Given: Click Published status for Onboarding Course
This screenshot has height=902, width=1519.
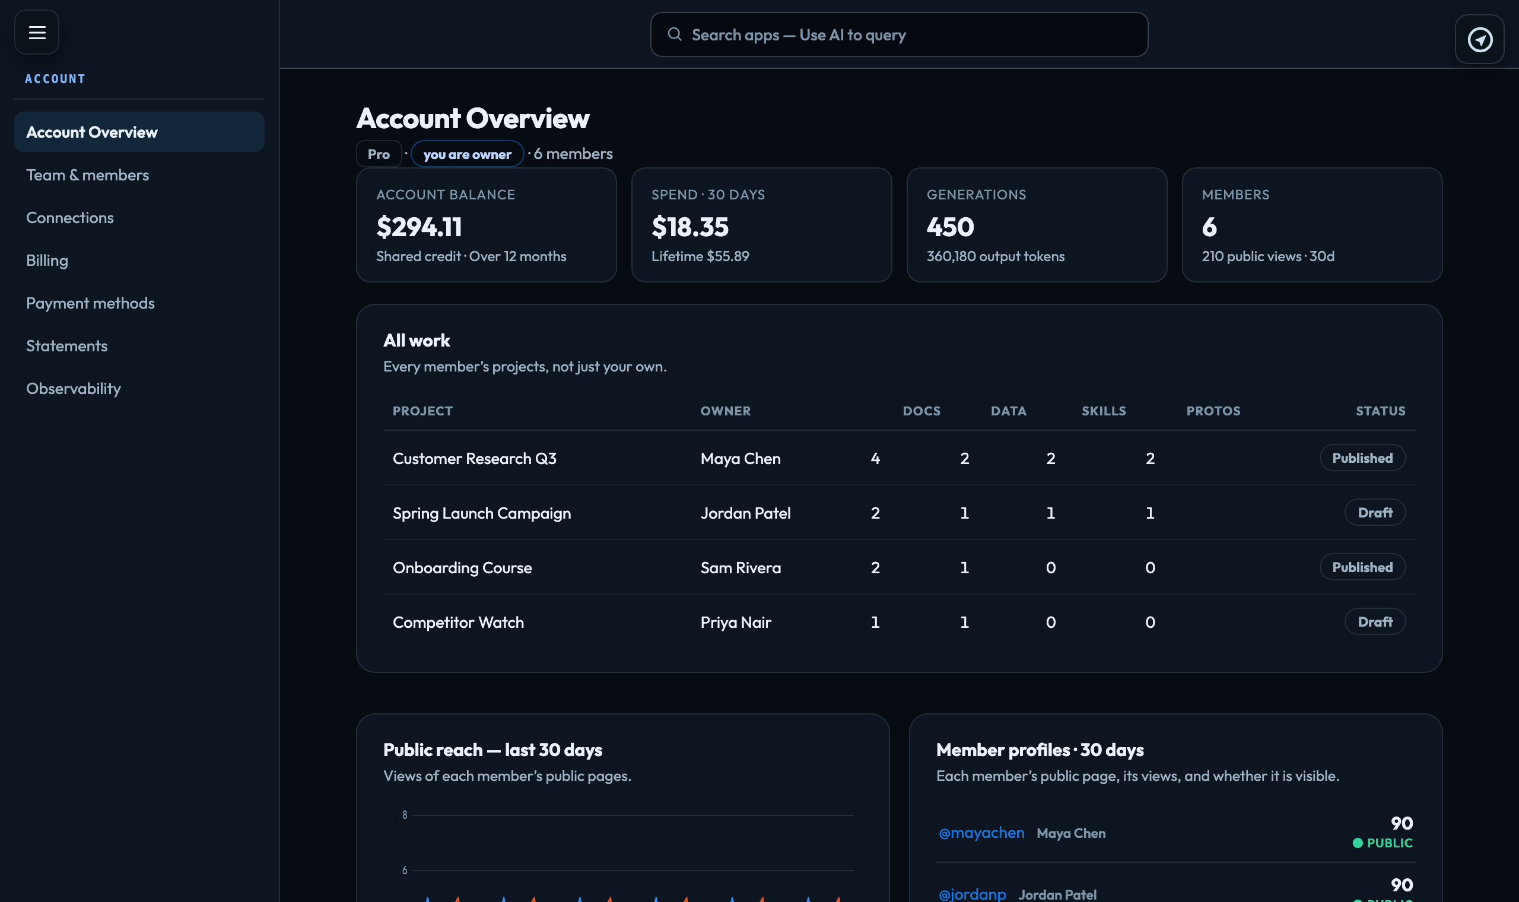Looking at the screenshot, I should coord(1362,567).
